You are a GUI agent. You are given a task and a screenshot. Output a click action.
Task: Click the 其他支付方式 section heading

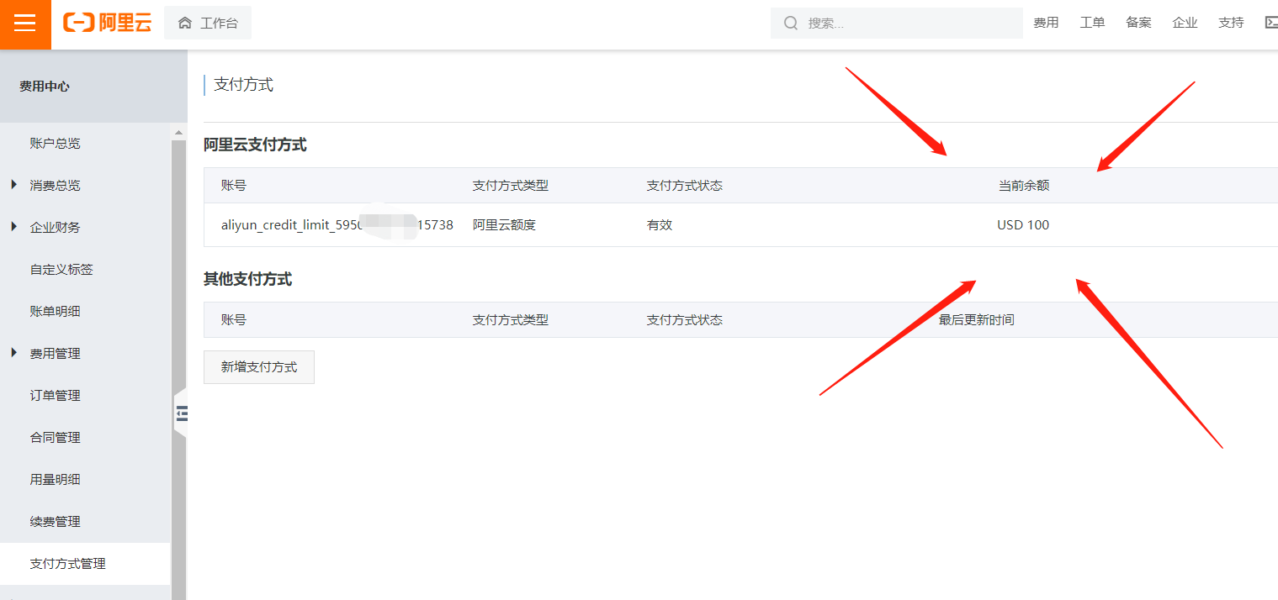pyautogui.click(x=247, y=280)
